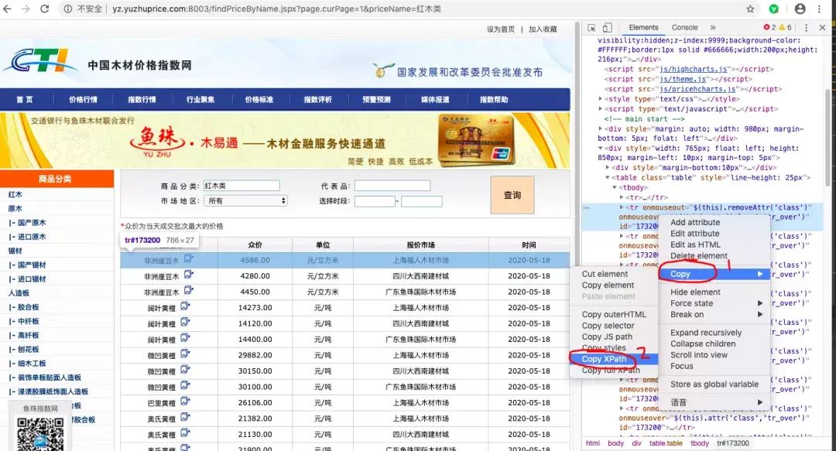Click the edit icon in 30100.00 row
This screenshot has height=451, width=836.
click(185, 385)
